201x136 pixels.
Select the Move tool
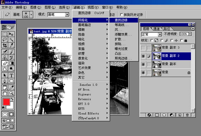(11, 34)
